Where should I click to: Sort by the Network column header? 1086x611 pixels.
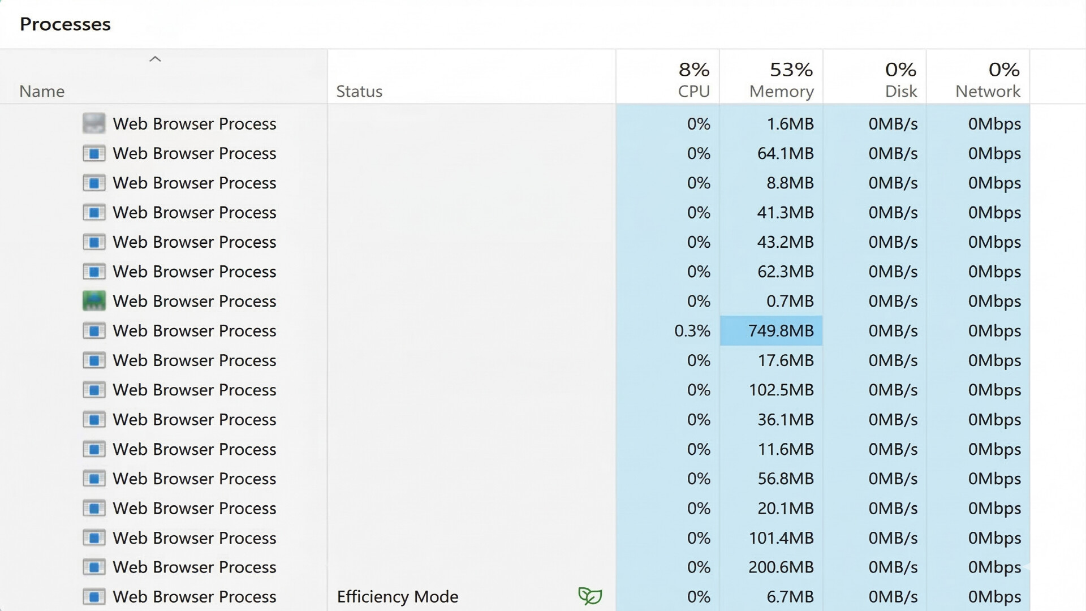coord(988,91)
